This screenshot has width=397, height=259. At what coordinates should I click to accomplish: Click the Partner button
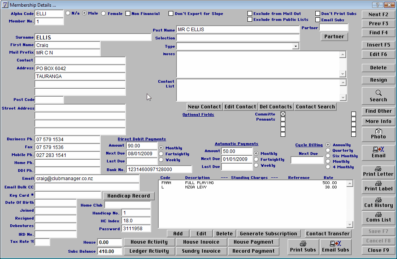click(x=334, y=36)
